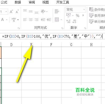Screen dimensions: 105x104
Task: Decrease decimal places shown
Action: coord(74,21)
